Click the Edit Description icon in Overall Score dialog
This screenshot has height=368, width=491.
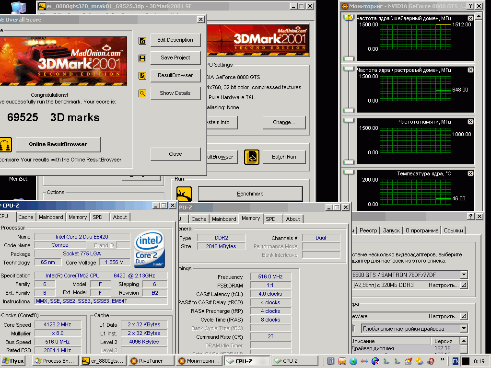(x=142, y=40)
